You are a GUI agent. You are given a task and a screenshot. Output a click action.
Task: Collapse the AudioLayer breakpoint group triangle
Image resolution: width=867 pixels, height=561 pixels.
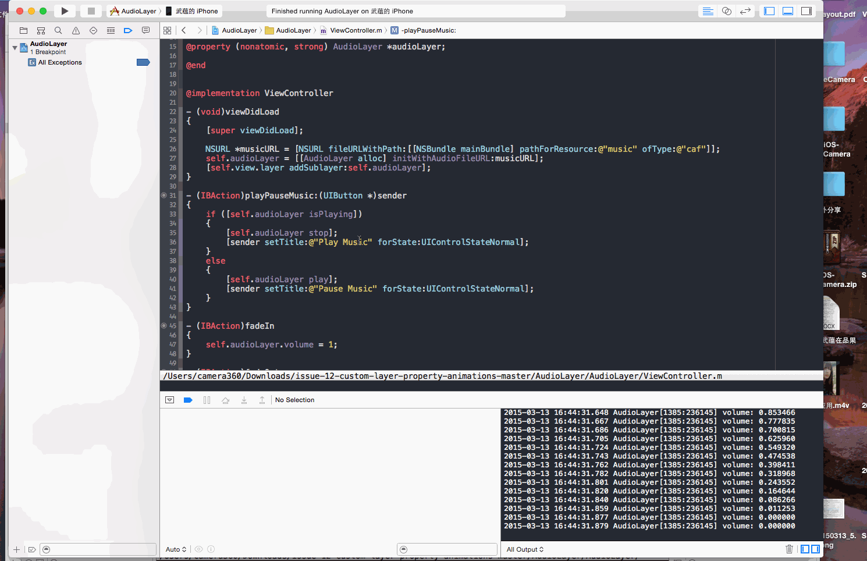coord(15,48)
